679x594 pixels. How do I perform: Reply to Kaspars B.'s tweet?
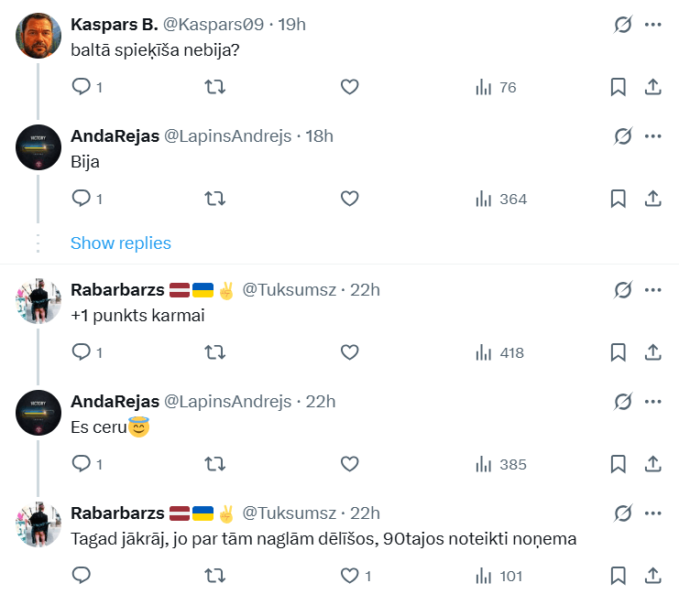pyautogui.click(x=81, y=87)
